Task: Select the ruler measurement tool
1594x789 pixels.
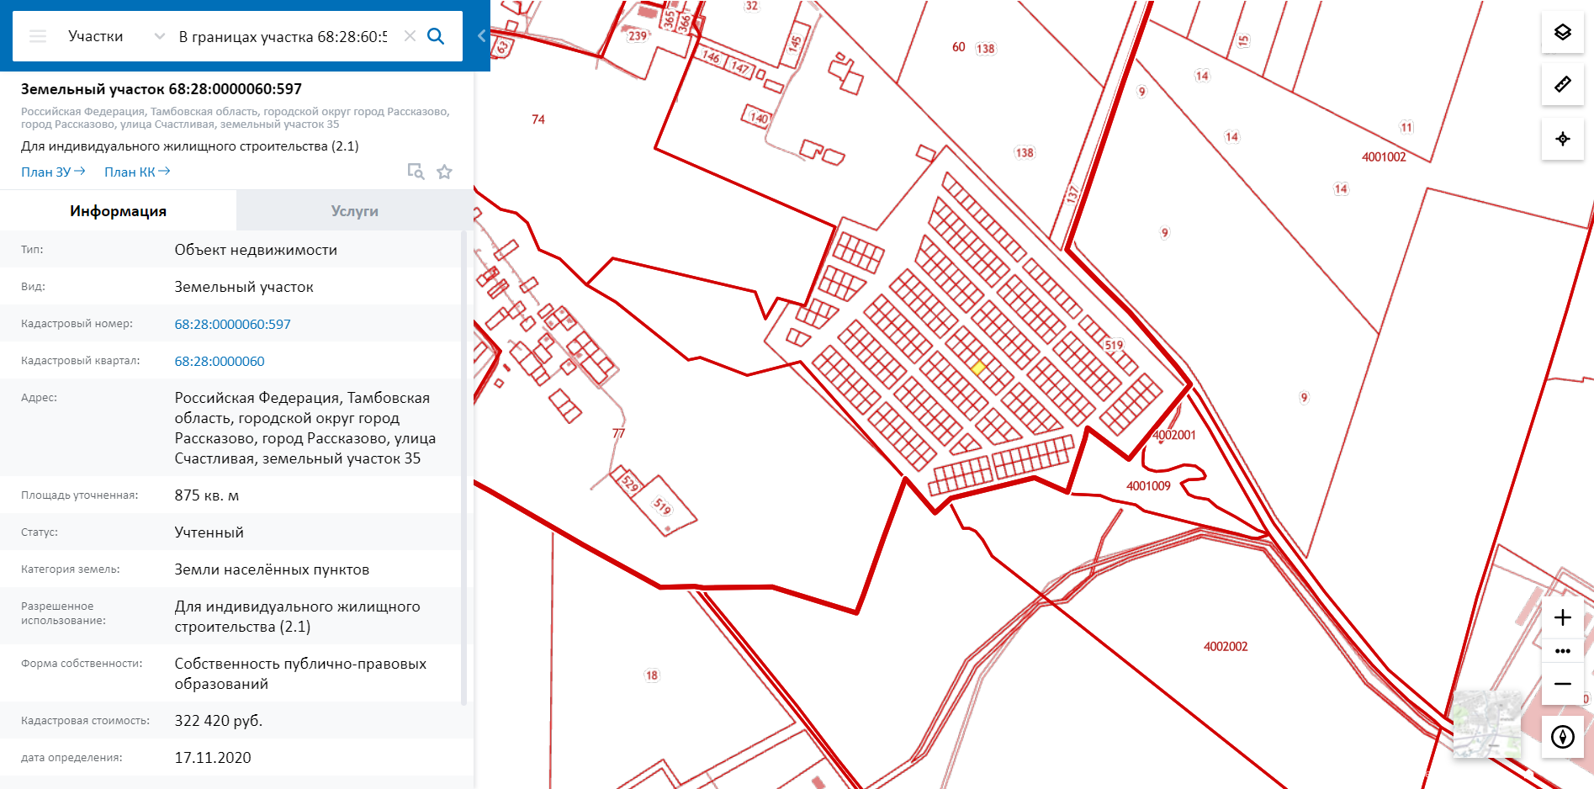Action: [x=1562, y=84]
